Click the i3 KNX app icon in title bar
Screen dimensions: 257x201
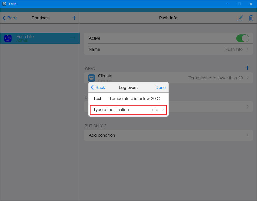(x=4, y=4)
